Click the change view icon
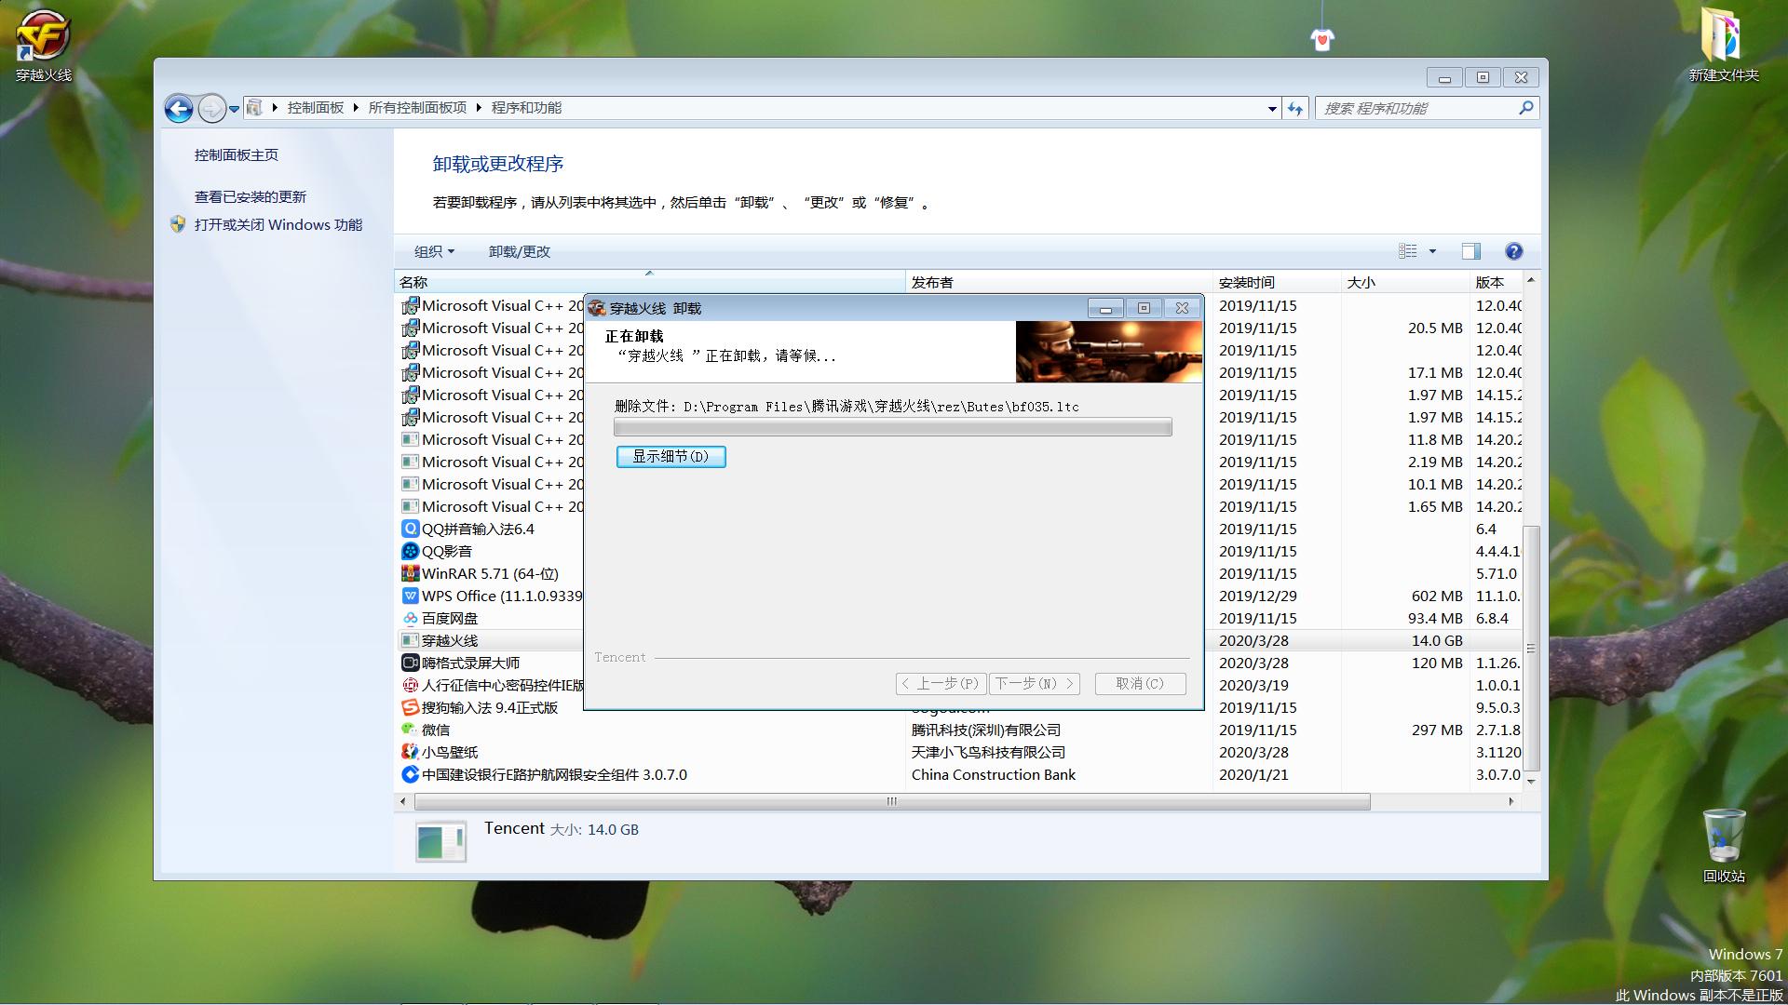 click(1407, 251)
